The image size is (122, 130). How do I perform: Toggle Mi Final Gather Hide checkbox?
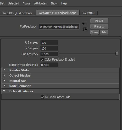(x=42, y=97)
